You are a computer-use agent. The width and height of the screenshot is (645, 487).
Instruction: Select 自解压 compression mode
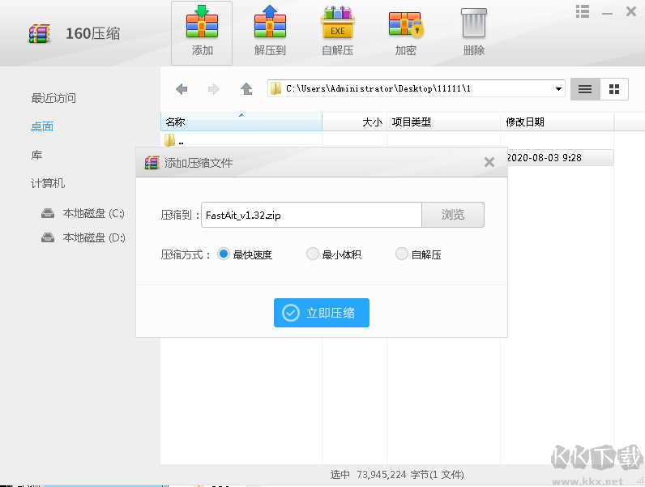pyautogui.click(x=401, y=254)
